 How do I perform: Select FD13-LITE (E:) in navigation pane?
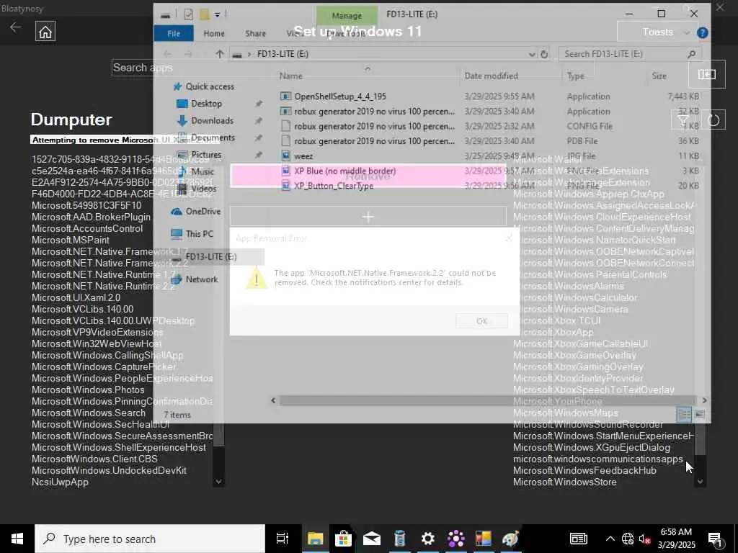(x=211, y=257)
